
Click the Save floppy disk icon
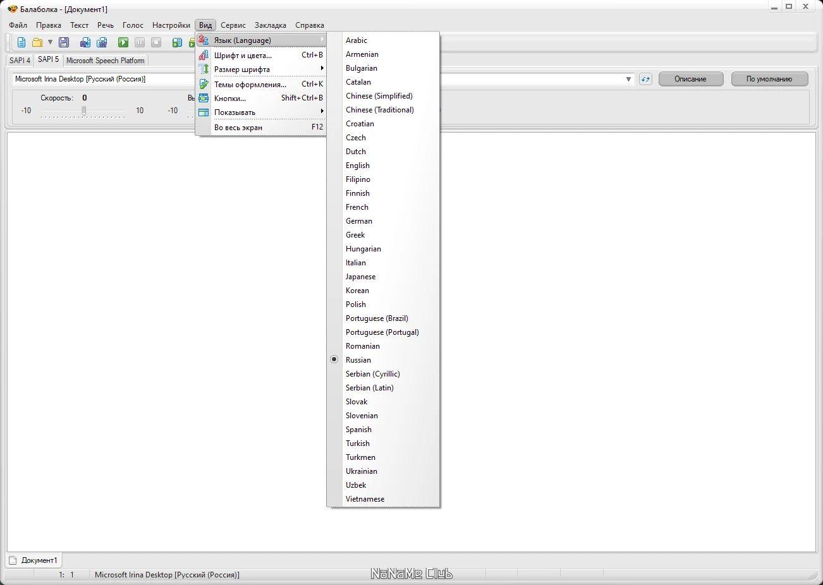click(x=64, y=42)
